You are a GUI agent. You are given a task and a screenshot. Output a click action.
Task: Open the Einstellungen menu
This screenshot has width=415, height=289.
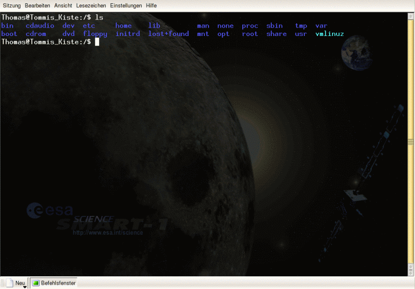[x=126, y=6]
